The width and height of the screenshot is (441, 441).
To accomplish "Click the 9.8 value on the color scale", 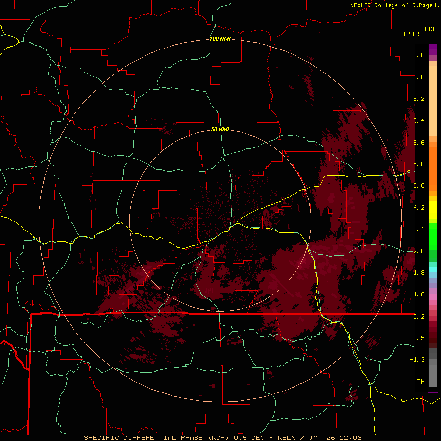I will click(419, 55).
